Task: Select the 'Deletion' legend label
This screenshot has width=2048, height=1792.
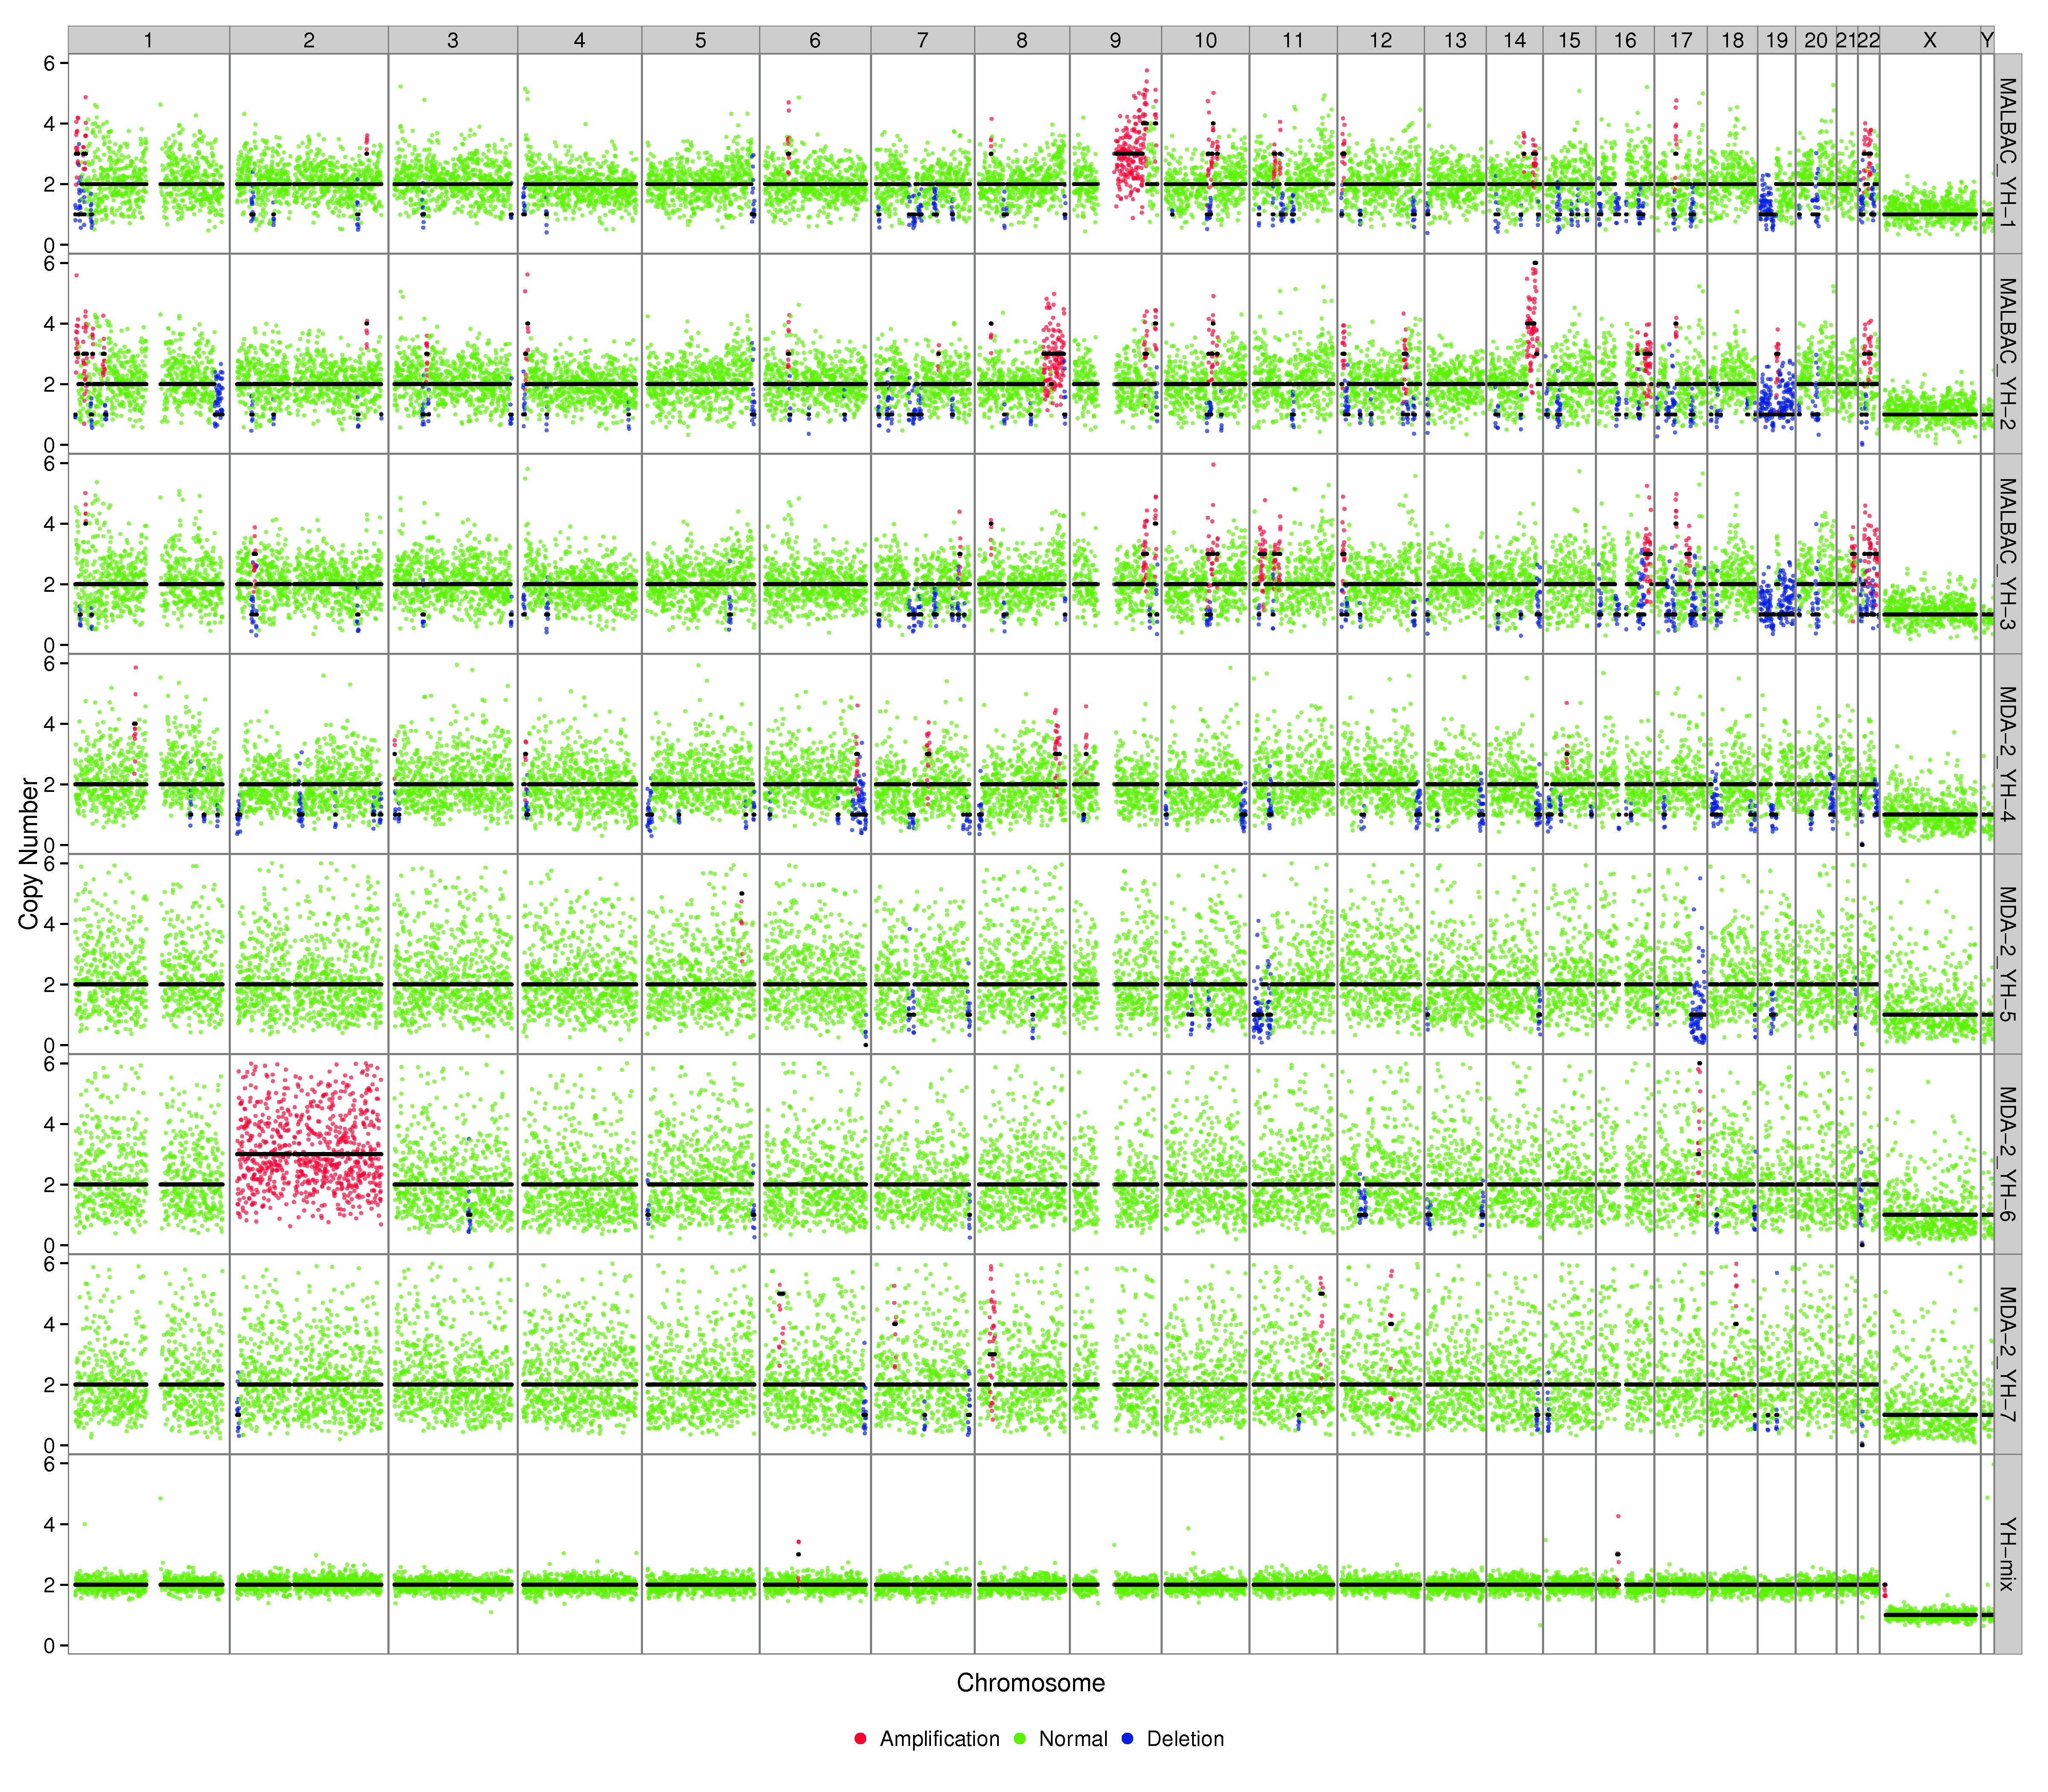Action: click(1185, 1739)
